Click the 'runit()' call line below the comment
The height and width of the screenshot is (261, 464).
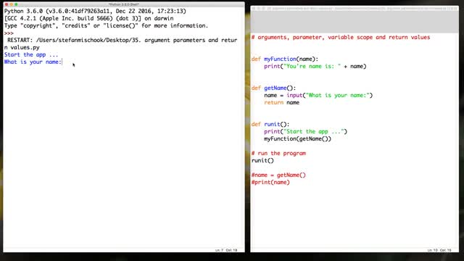click(x=262, y=161)
